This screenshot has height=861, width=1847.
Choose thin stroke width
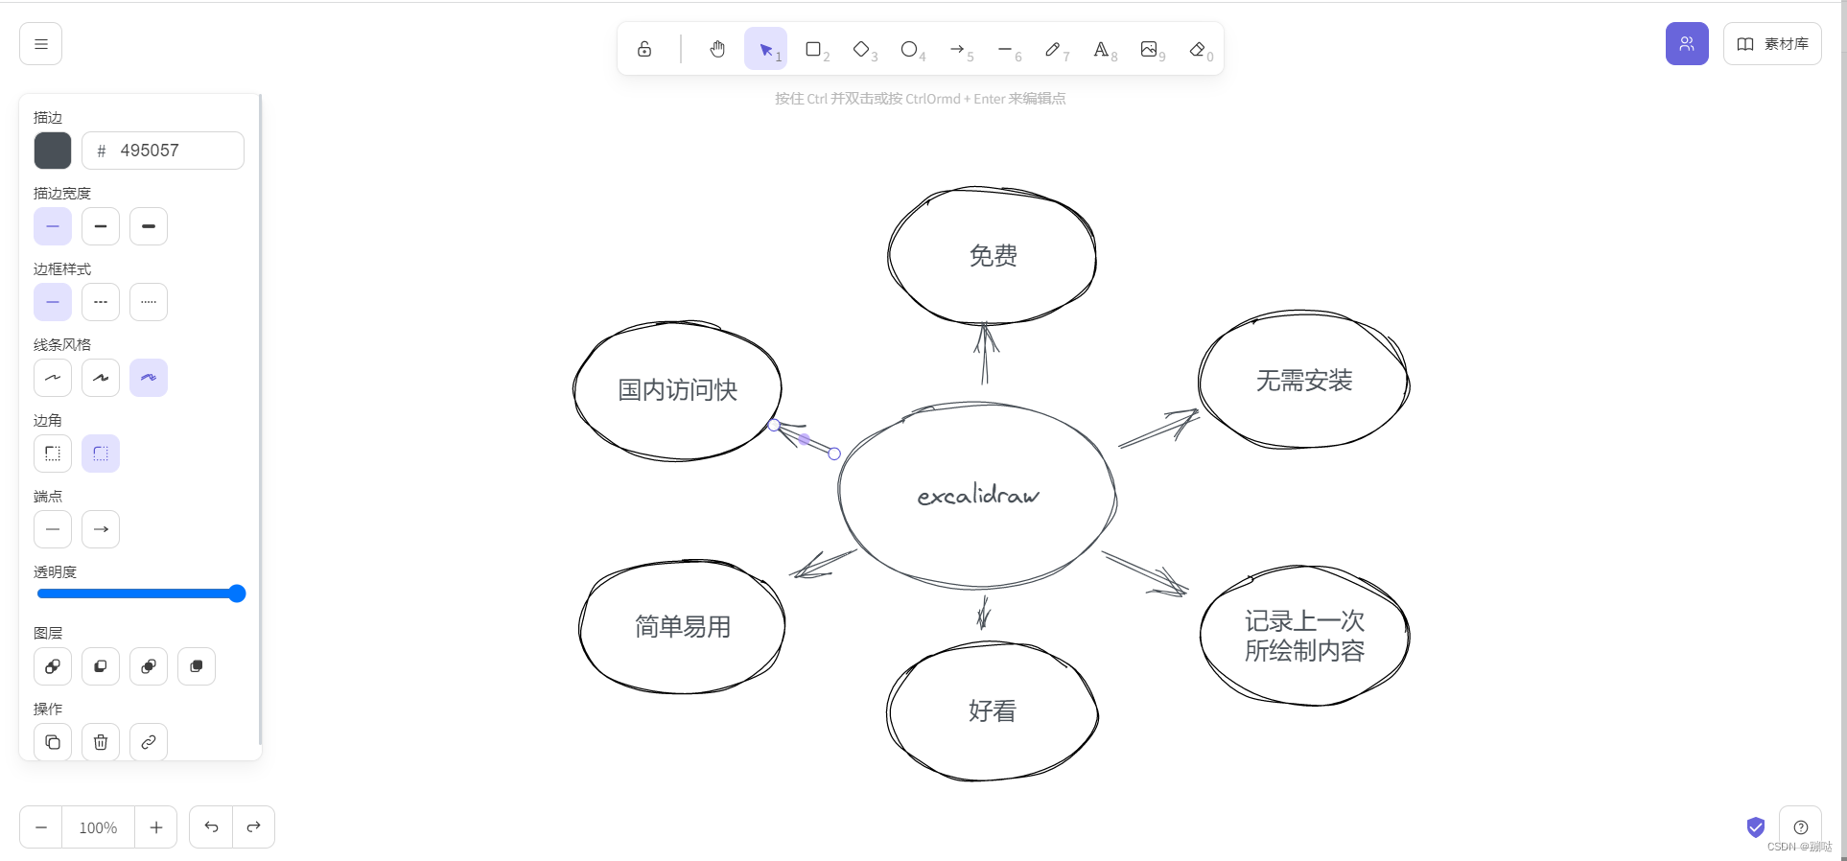click(x=53, y=226)
